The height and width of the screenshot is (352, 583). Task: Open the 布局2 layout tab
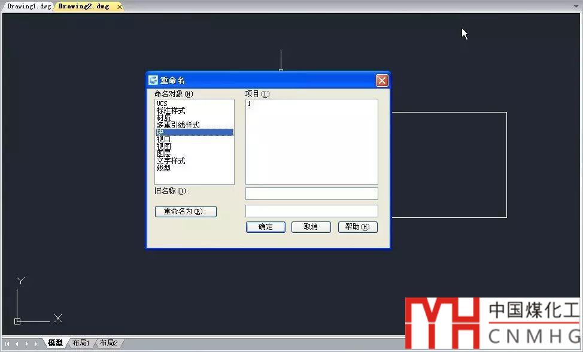[x=108, y=342]
